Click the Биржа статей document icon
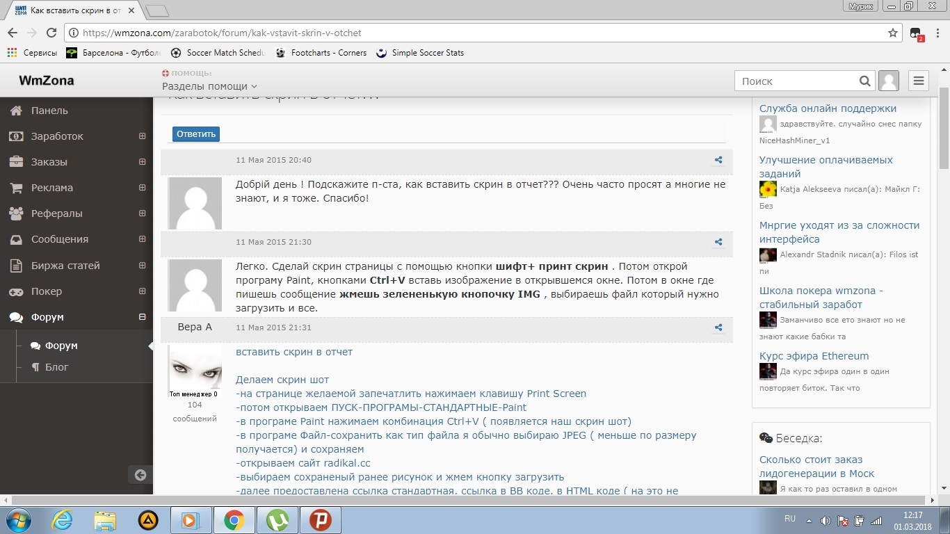Viewport: 950px width, 534px height. coord(16,266)
